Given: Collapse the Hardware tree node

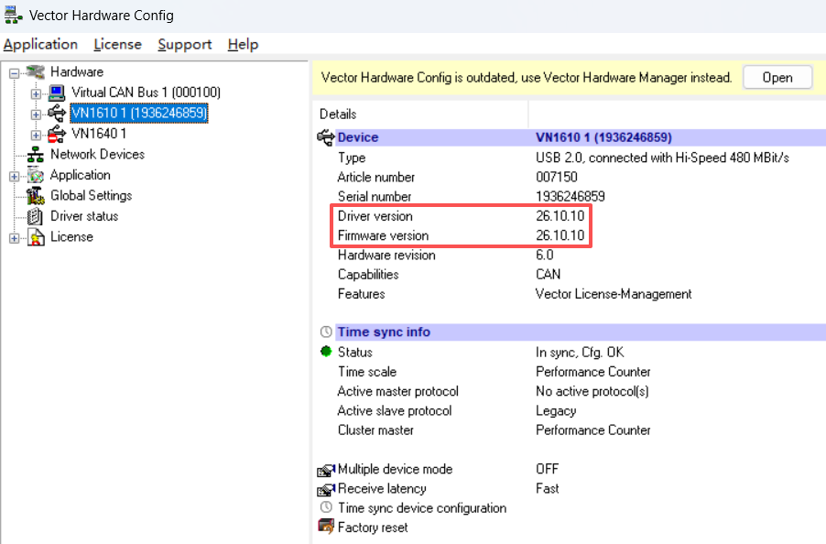Looking at the screenshot, I should point(15,73).
